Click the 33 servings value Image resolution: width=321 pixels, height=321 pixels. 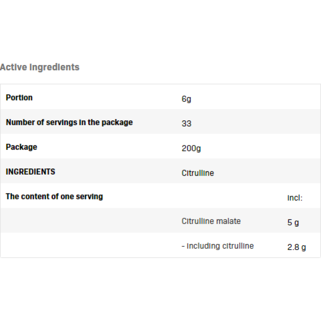(186, 124)
